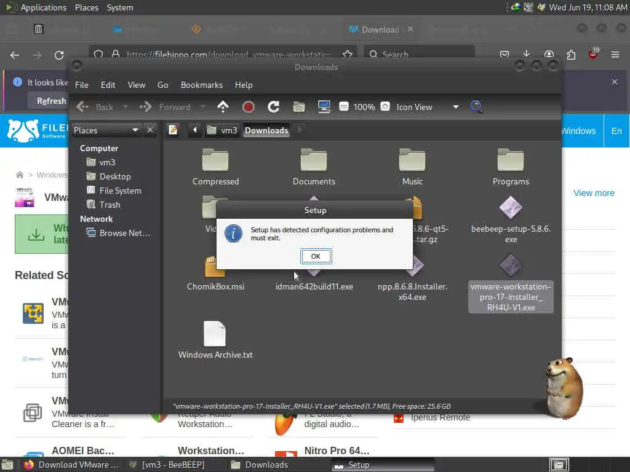The width and height of the screenshot is (630, 472).
Task: Select beebeep-setup-5.8.6.exe file
Action: click(511, 219)
